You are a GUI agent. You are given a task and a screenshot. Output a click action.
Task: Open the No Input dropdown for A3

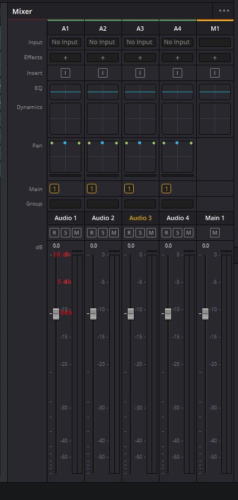(140, 42)
